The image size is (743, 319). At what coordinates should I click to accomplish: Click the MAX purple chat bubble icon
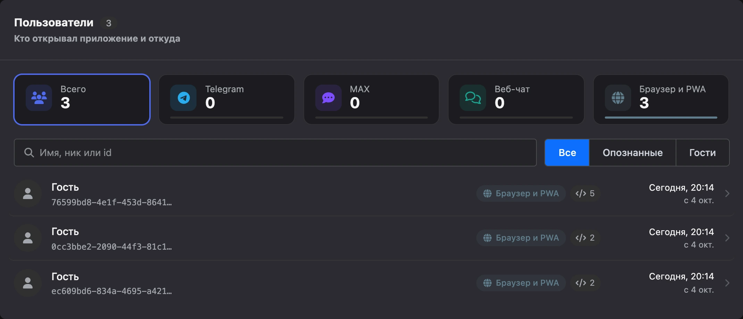point(328,98)
